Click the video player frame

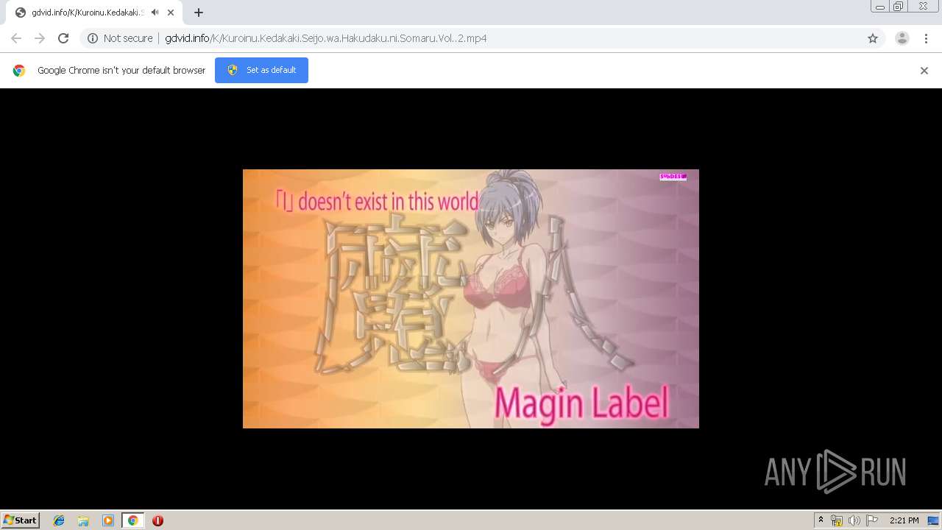click(x=471, y=299)
